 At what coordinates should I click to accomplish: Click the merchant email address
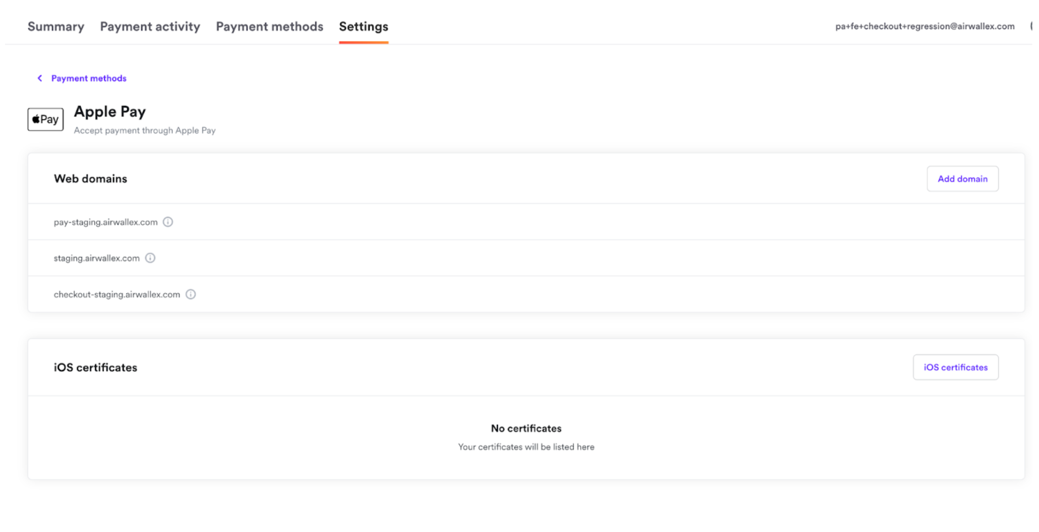(x=924, y=26)
